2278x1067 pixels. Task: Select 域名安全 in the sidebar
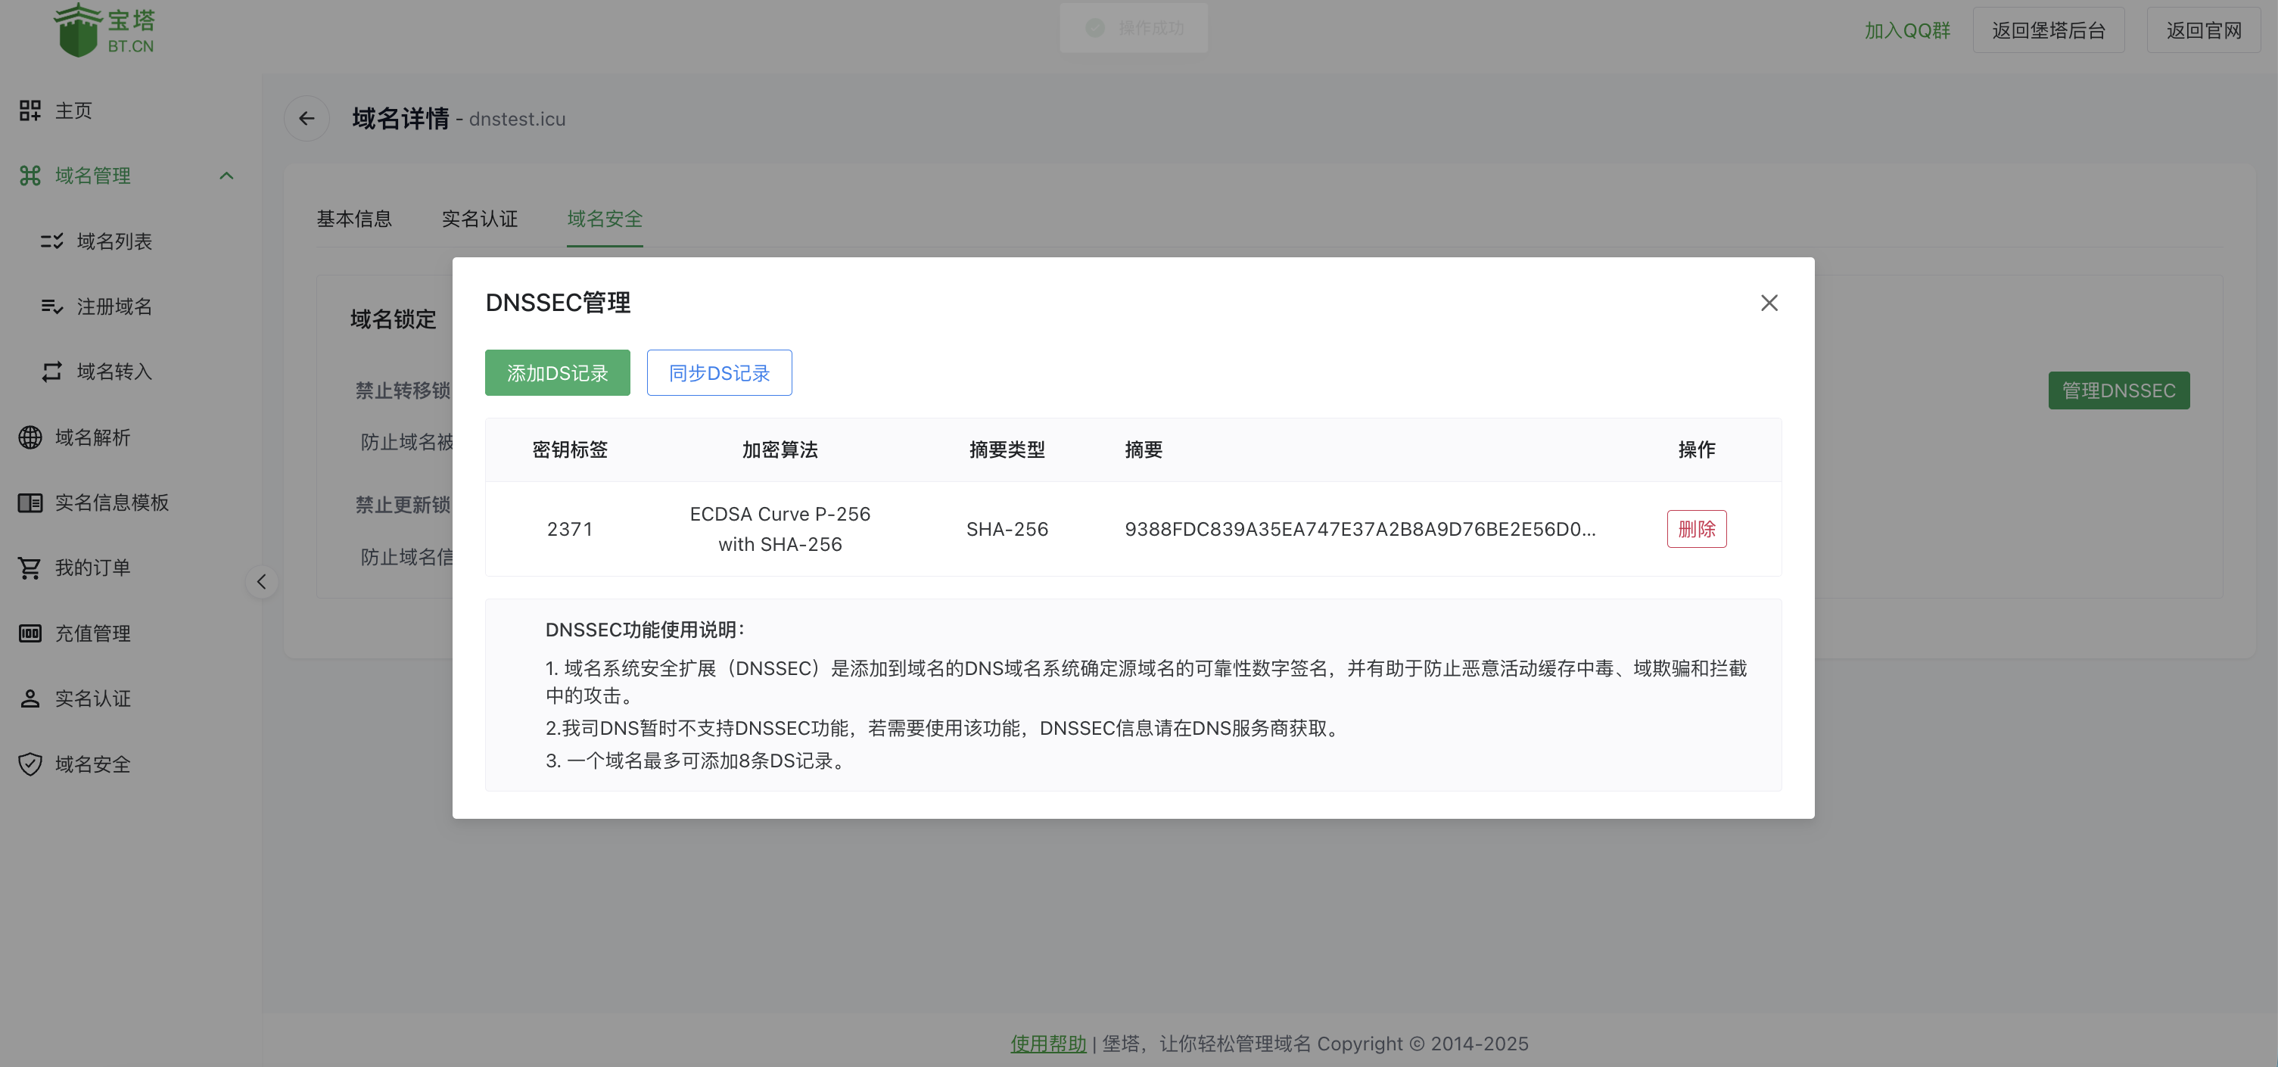(92, 764)
